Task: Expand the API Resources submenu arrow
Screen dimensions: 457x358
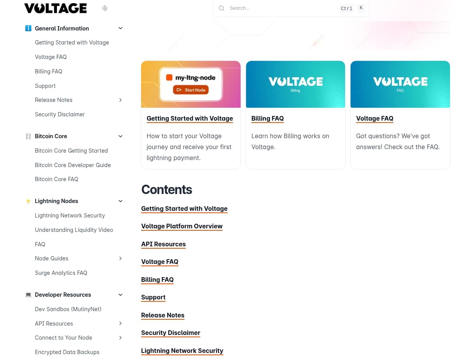Action: pos(120,323)
